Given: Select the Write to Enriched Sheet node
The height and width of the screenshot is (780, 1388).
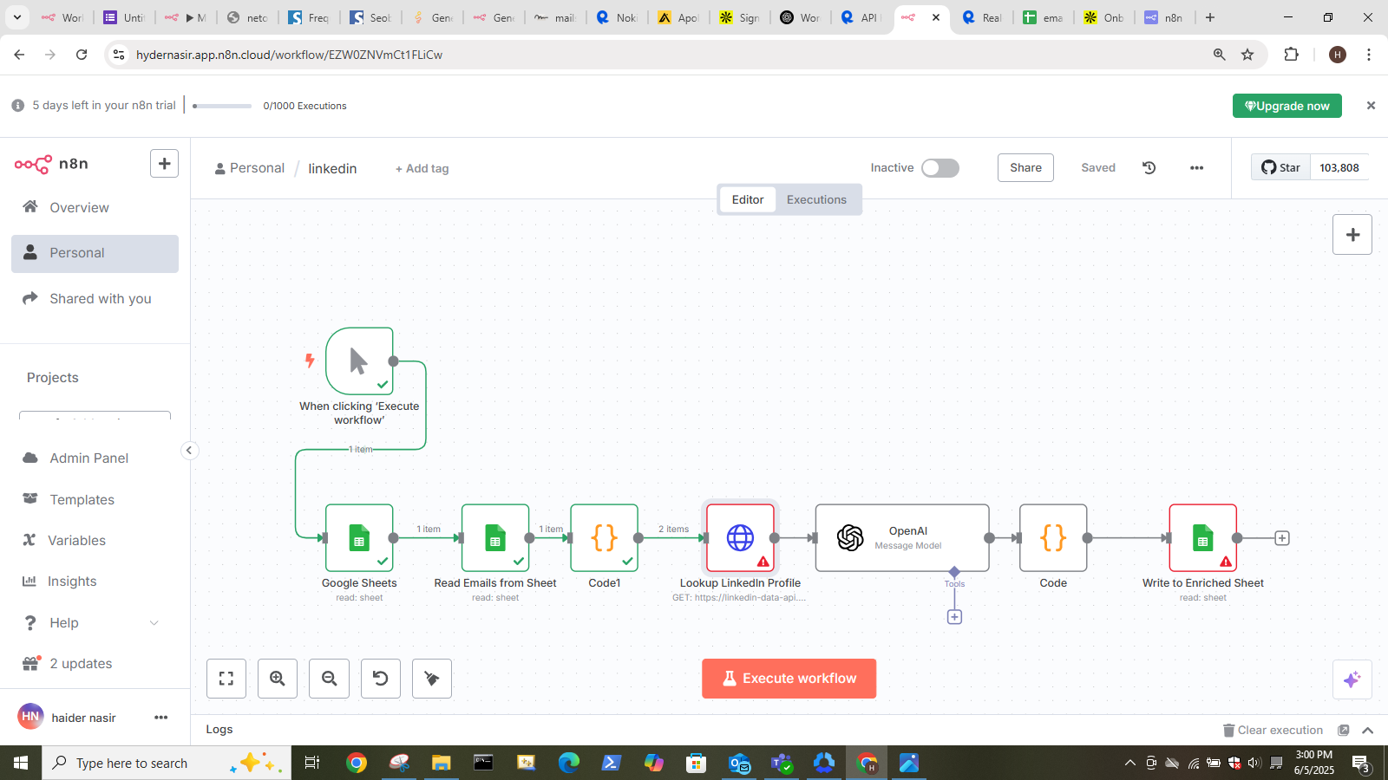Looking at the screenshot, I should pyautogui.click(x=1203, y=538).
